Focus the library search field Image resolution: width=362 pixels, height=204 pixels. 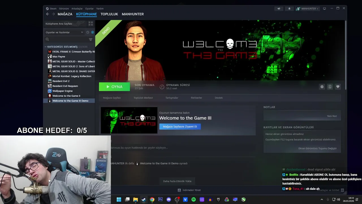coord(67,39)
